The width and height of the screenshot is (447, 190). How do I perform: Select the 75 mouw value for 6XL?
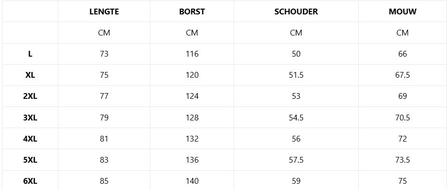click(403, 181)
